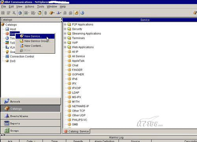Click the Groups green icon in sidebar

[x=7, y=131]
